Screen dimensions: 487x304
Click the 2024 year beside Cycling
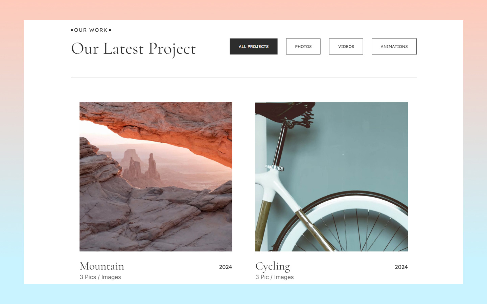[x=401, y=267]
